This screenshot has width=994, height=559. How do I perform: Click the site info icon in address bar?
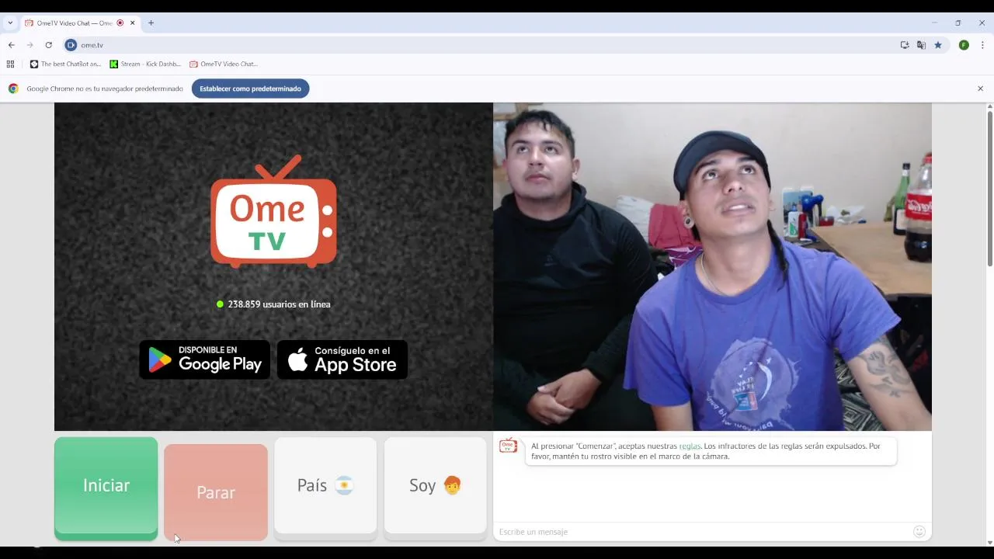pyautogui.click(x=71, y=45)
